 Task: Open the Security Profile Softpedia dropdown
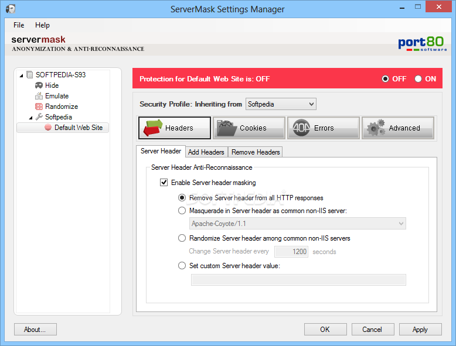pos(281,104)
